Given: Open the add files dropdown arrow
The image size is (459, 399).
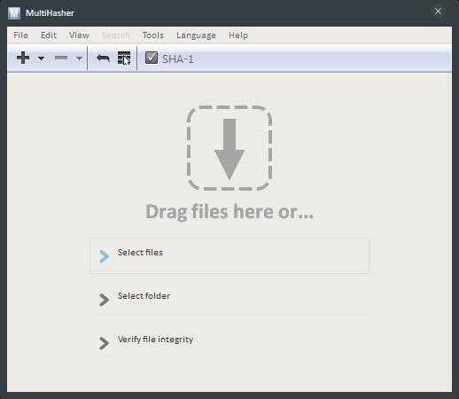Looking at the screenshot, I should click(x=42, y=59).
